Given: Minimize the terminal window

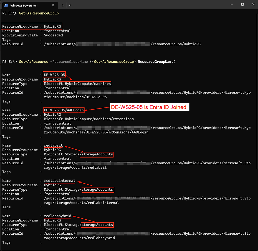Looking at the screenshot, I should point(232,4).
